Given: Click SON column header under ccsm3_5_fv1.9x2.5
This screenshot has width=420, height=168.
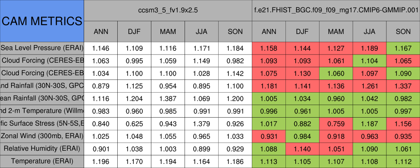Looking at the screenshot, I should (x=235, y=32).
